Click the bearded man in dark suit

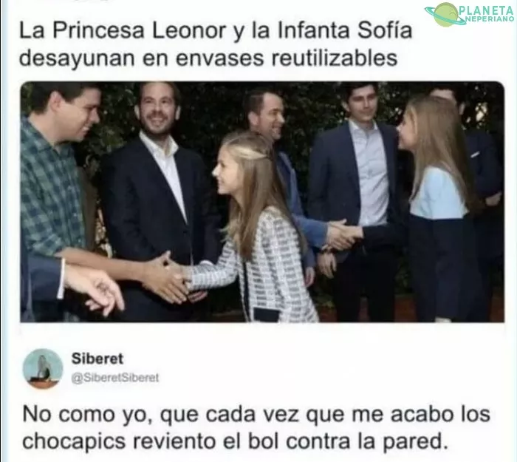(x=155, y=198)
